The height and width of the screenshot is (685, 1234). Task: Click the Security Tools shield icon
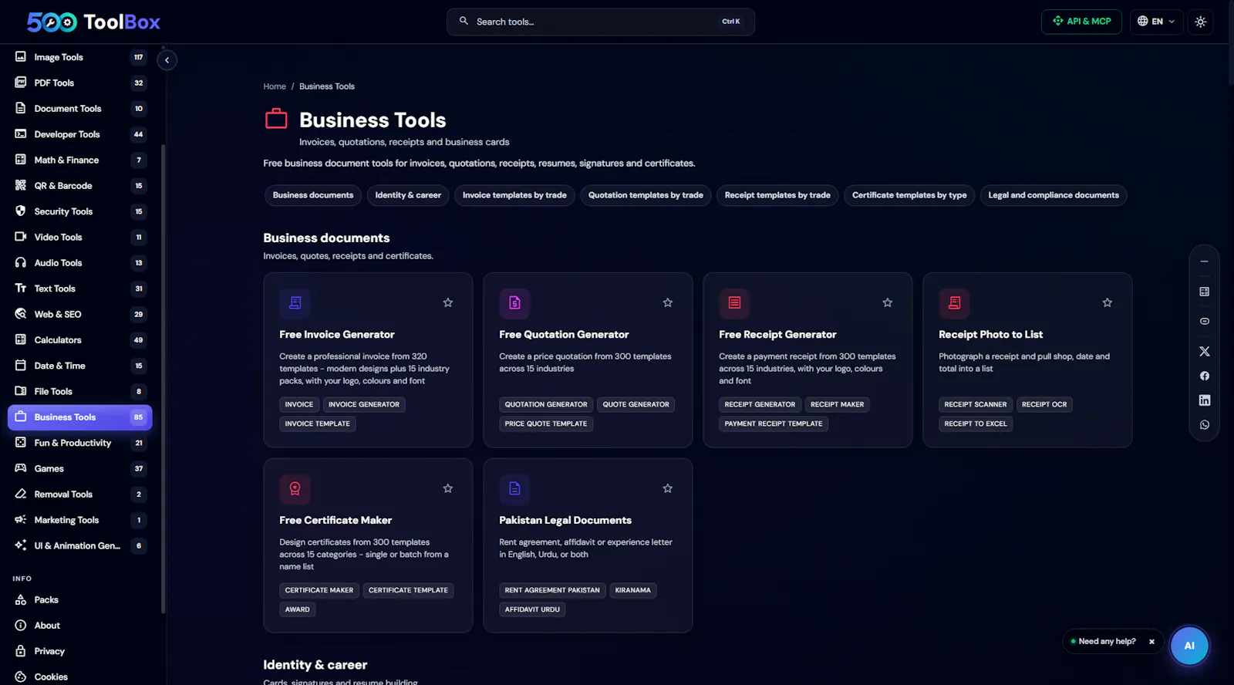point(21,211)
